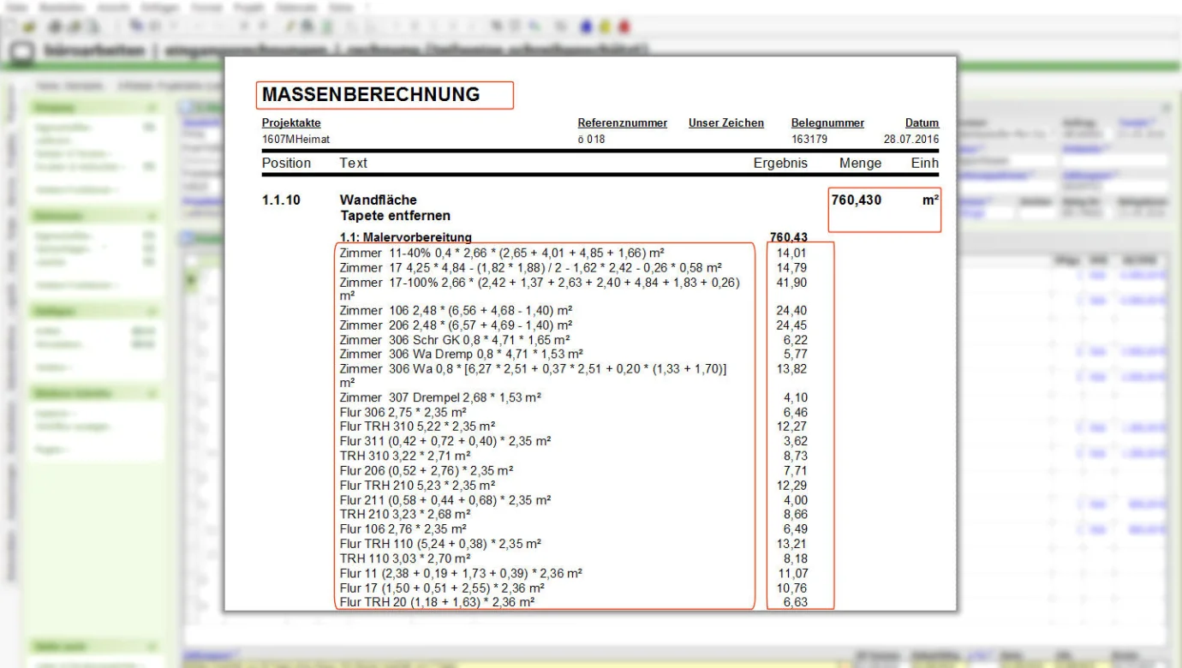Screen dimensions: 1182x668
Task: Click the red figure icon in toolbar
Action: tap(624, 27)
